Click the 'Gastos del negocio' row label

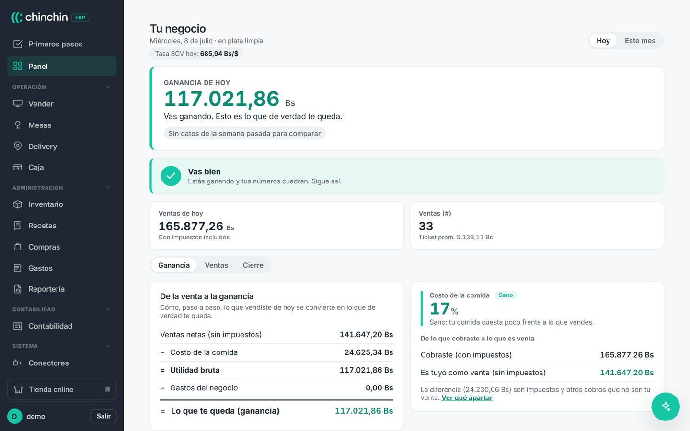(204, 388)
